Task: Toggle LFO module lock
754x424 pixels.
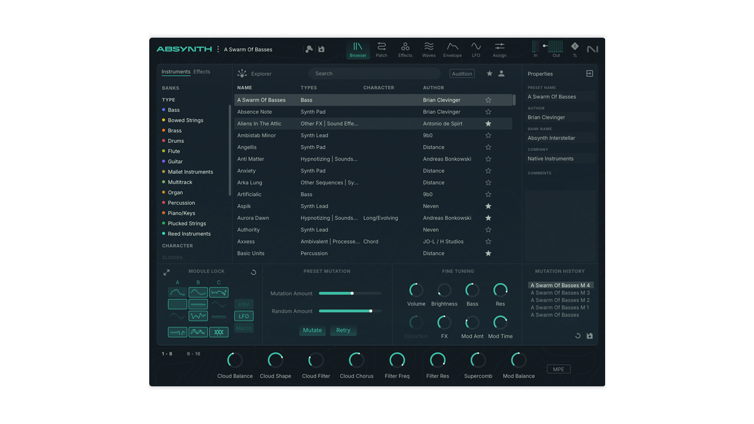Action: tap(243, 316)
